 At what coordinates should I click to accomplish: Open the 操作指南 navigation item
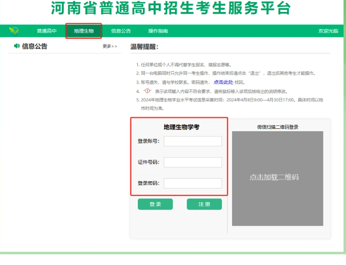[x=158, y=31]
